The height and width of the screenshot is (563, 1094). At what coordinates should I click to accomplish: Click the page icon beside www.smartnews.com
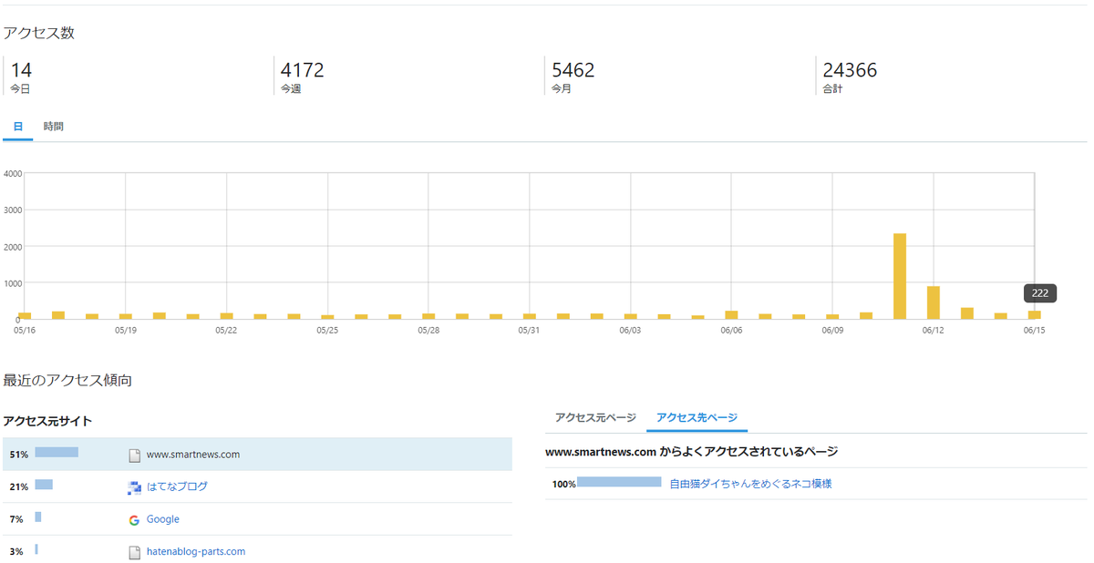tap(134, 454)
